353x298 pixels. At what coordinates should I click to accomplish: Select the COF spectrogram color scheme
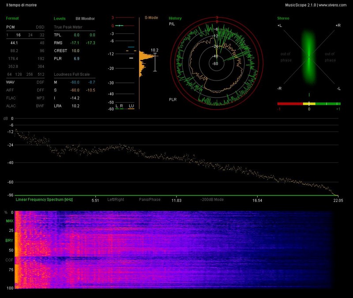[9, 260]
